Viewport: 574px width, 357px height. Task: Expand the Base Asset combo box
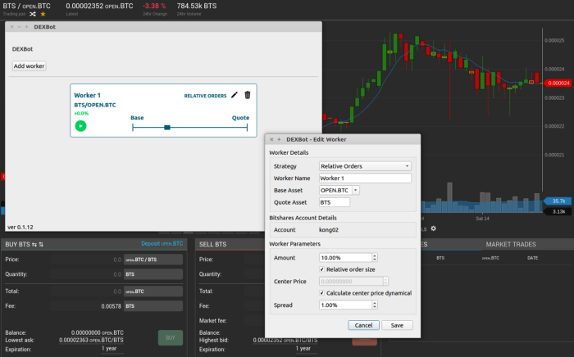[356, 190]
